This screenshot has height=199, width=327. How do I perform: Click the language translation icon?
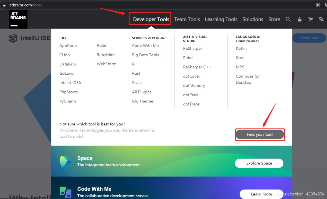click(x=321, y=19)
